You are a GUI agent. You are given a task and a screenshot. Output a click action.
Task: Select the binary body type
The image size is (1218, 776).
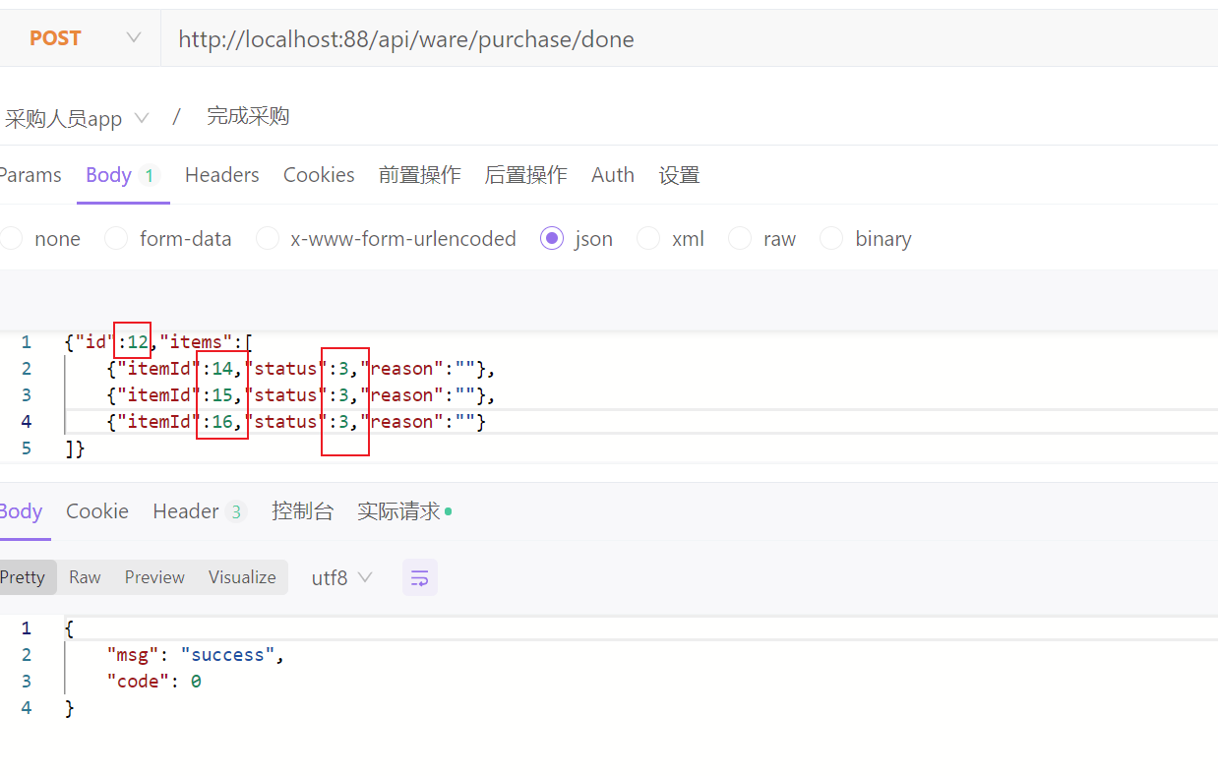(866, 239)
